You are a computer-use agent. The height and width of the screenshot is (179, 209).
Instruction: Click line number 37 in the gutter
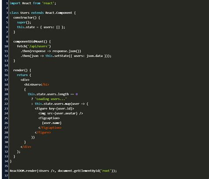[x=6, y=175]
